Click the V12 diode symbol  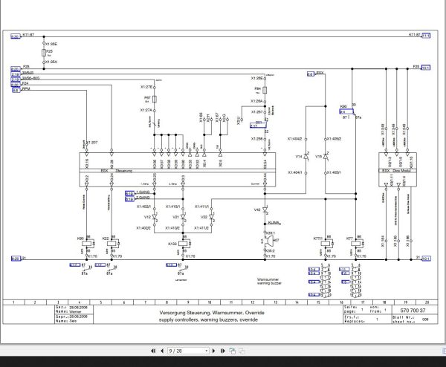[x=155, y=217]
